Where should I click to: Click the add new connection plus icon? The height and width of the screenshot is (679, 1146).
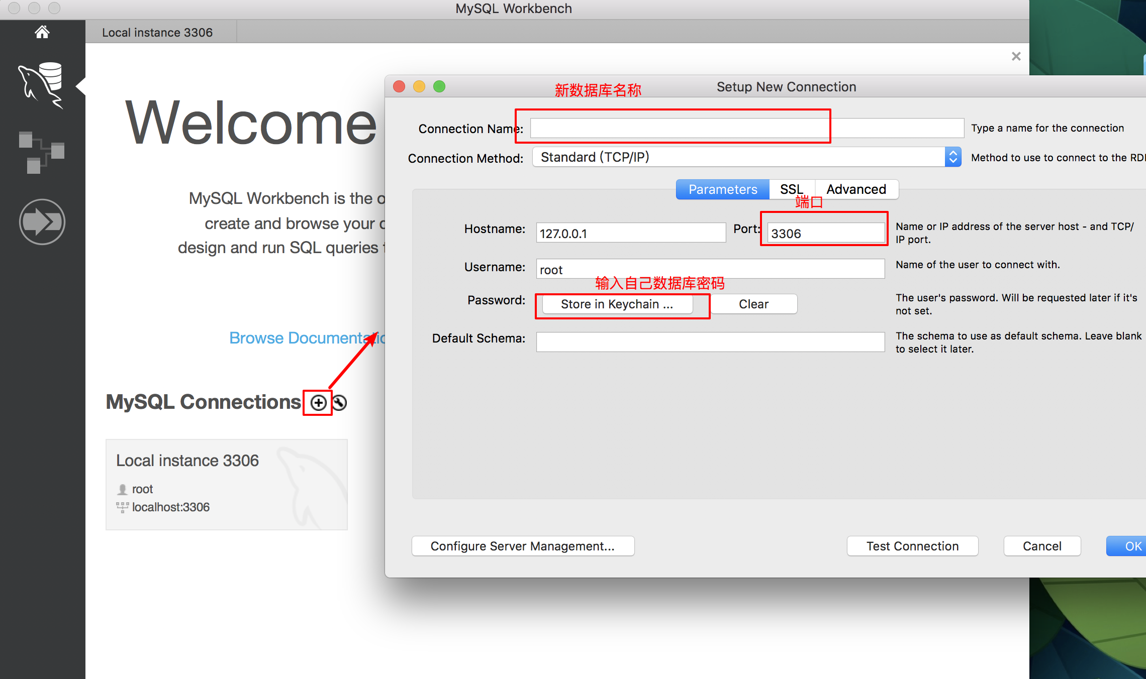[318, 402]
